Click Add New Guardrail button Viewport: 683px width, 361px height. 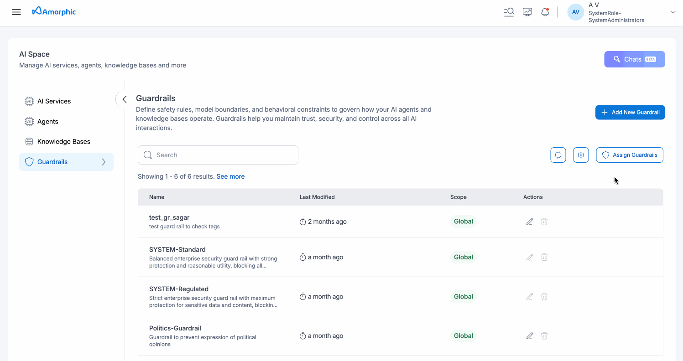pyautogui.click(x=630, y=112)
